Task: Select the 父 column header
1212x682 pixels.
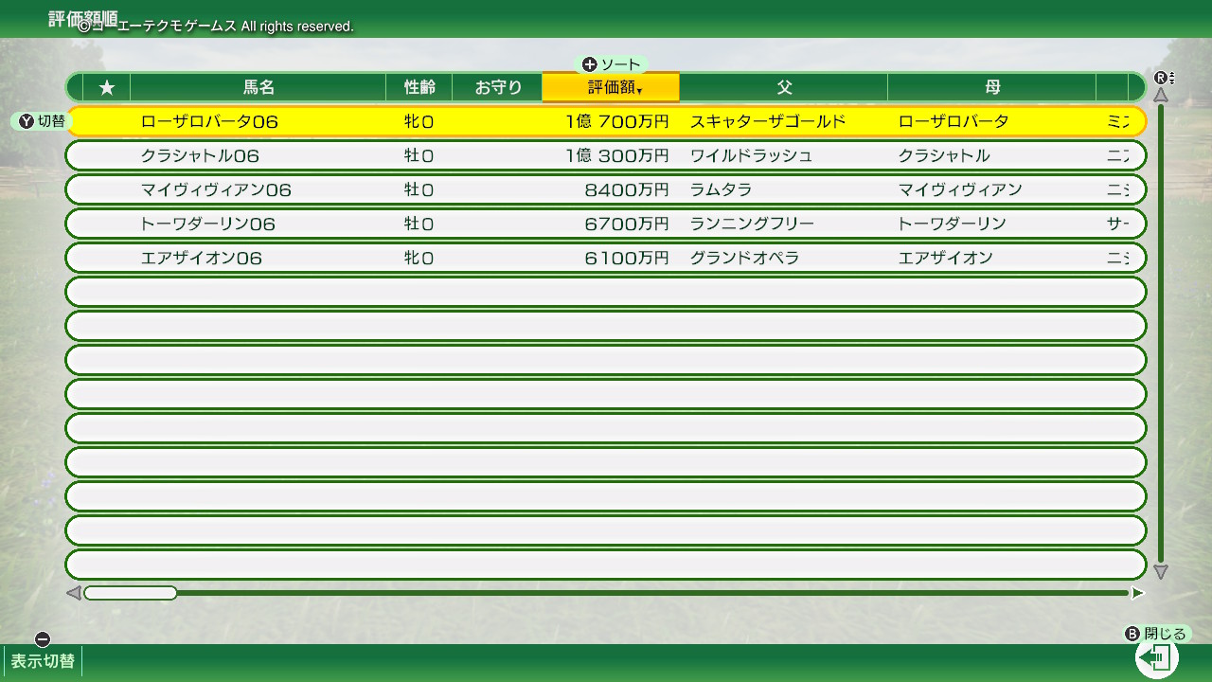Action: point(784,87)
